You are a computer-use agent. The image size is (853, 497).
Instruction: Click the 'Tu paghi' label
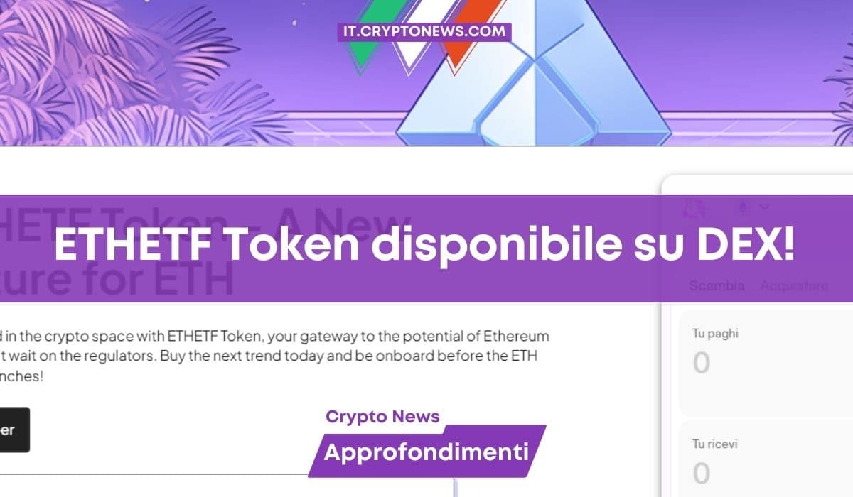(x=715, y=333)
